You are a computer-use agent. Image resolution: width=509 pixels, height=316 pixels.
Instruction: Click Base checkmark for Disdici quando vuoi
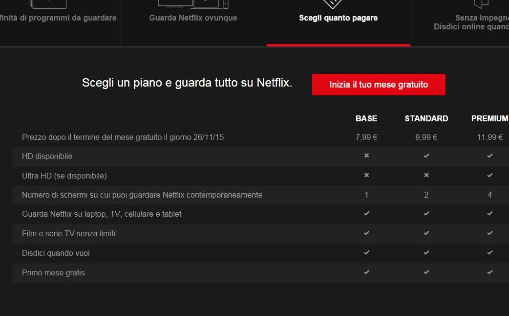366,252
